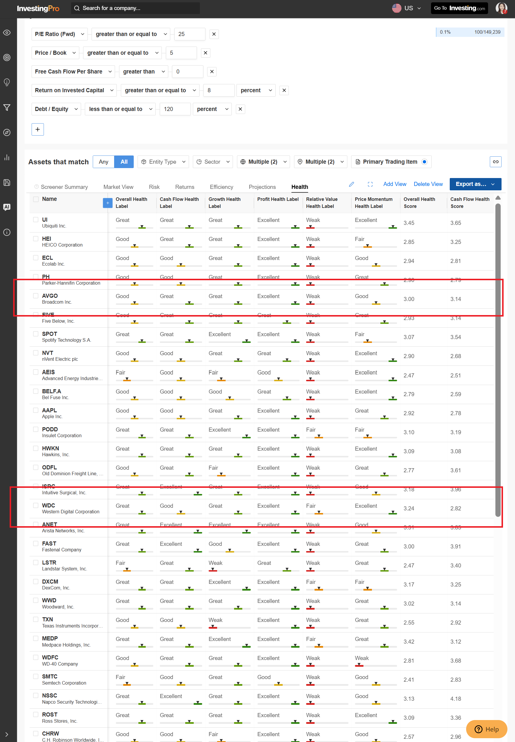Image resolution: width=515 pixels, height=742 pixels.
Task: Open the info circle sidebar icon
Action: pos(7,232)
